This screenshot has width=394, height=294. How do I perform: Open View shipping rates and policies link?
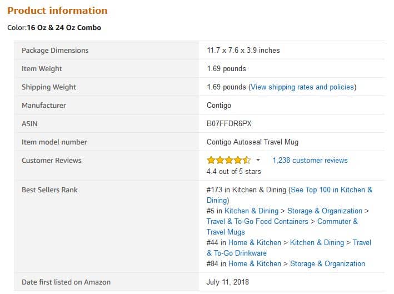point(302,87)
